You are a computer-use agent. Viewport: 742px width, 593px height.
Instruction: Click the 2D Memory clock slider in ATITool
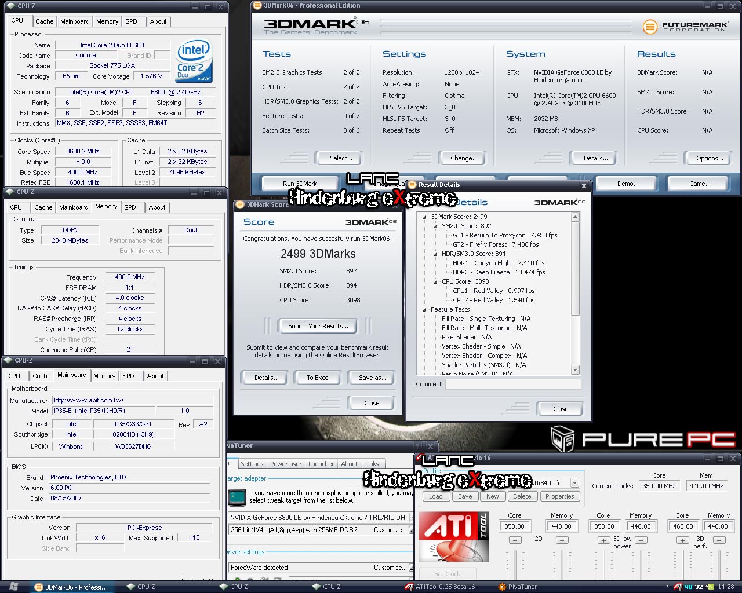(x=562, y=565)
